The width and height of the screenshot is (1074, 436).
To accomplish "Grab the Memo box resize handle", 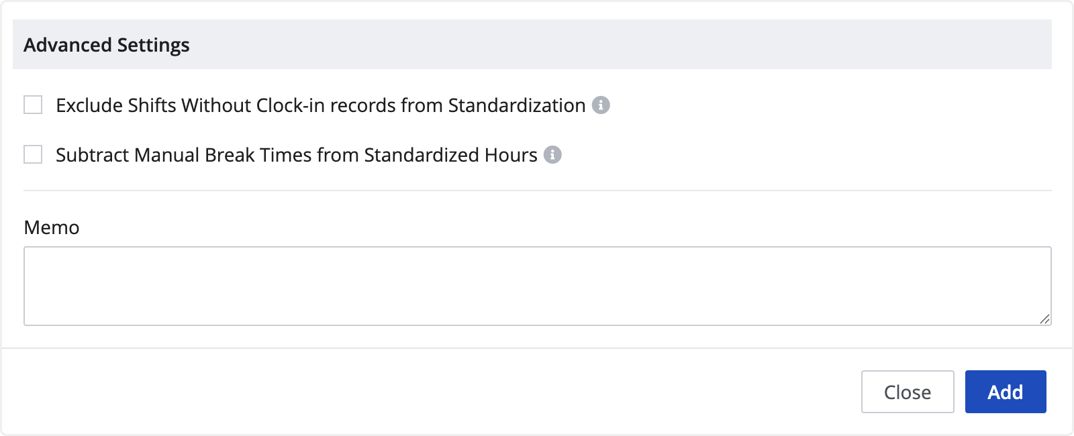I will [x=1044, y=319].
